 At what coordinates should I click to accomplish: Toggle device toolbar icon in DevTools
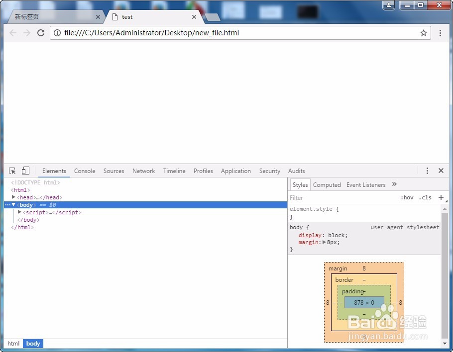pyautogui.click(x=25, y=171)
